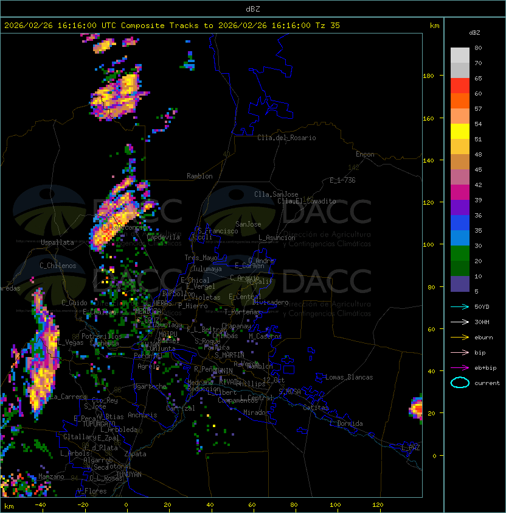Image resolution: width=506 pixels, height=513 pixels.
Task: Click the Encon place label
Action: 365,154
